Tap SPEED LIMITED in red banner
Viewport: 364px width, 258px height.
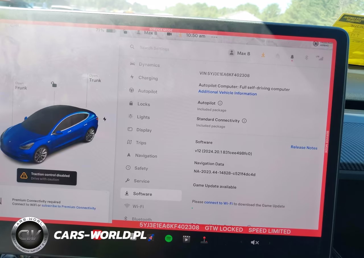tap(270, 230)
